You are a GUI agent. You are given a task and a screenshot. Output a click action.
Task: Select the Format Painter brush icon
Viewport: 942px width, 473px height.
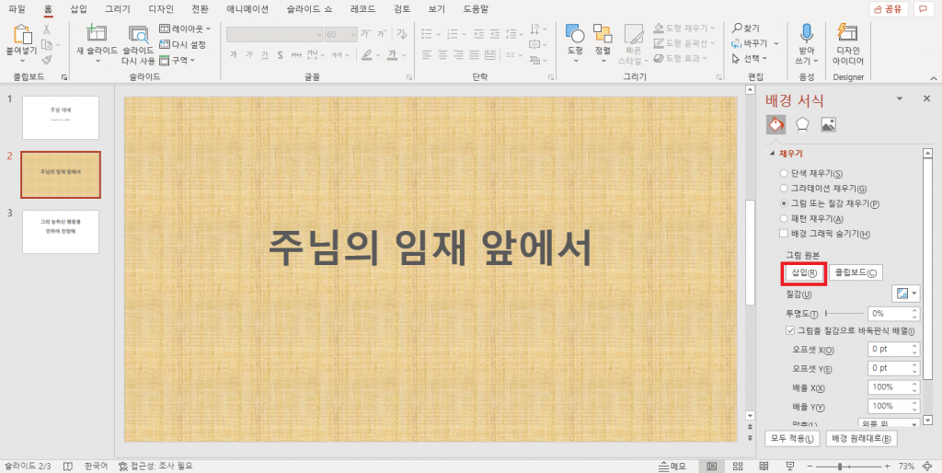(47, 60)
